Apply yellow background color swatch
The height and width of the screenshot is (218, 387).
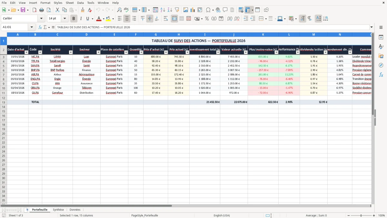click(108, 19)
